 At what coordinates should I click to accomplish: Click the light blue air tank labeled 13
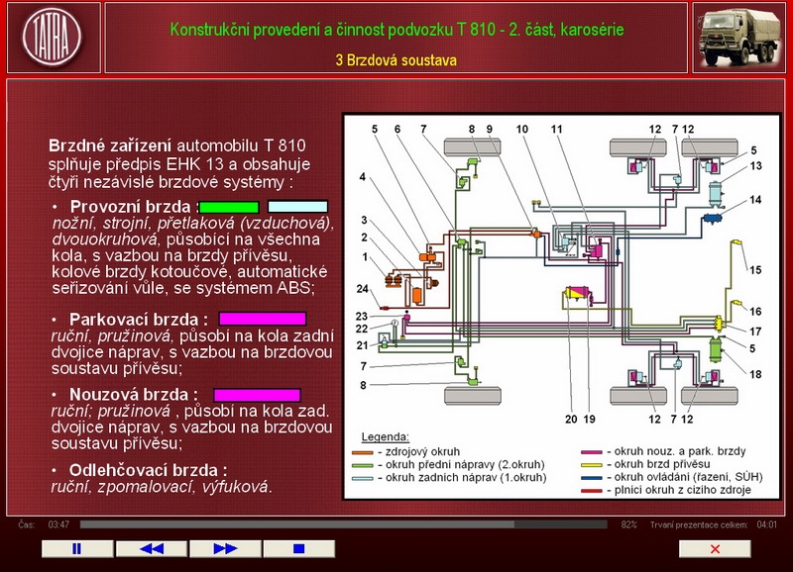pos(716,192)
